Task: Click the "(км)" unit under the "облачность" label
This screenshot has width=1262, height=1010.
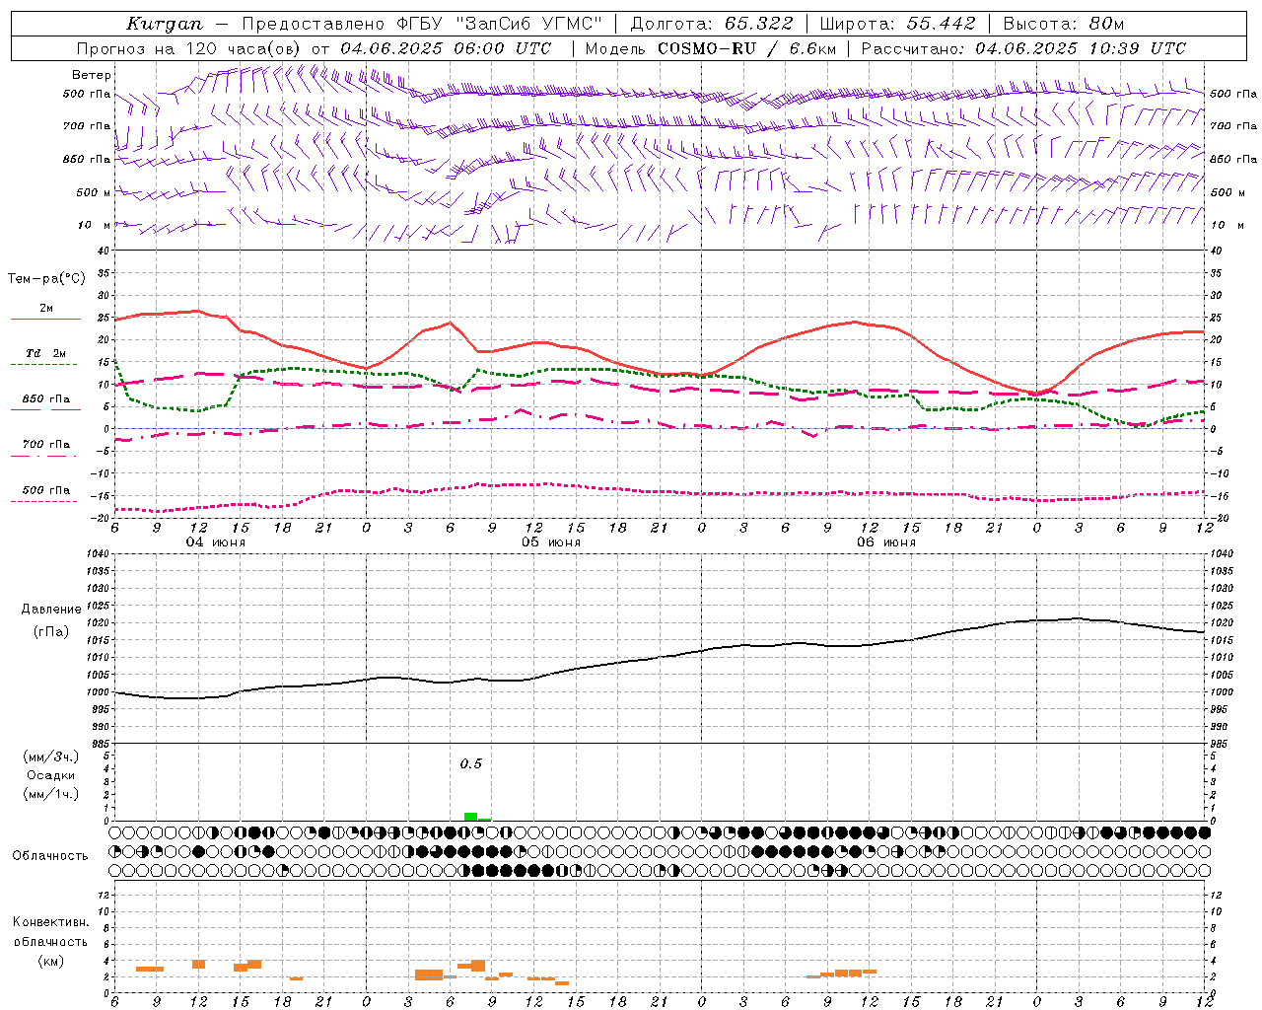Action: [51, 961]
